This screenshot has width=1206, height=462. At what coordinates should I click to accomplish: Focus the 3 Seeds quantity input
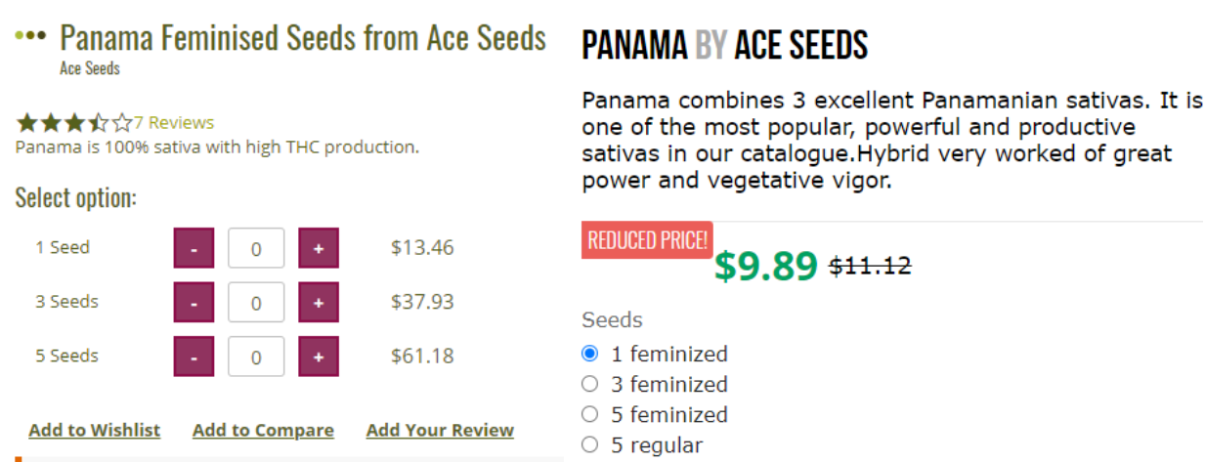(x=256, y=303)
